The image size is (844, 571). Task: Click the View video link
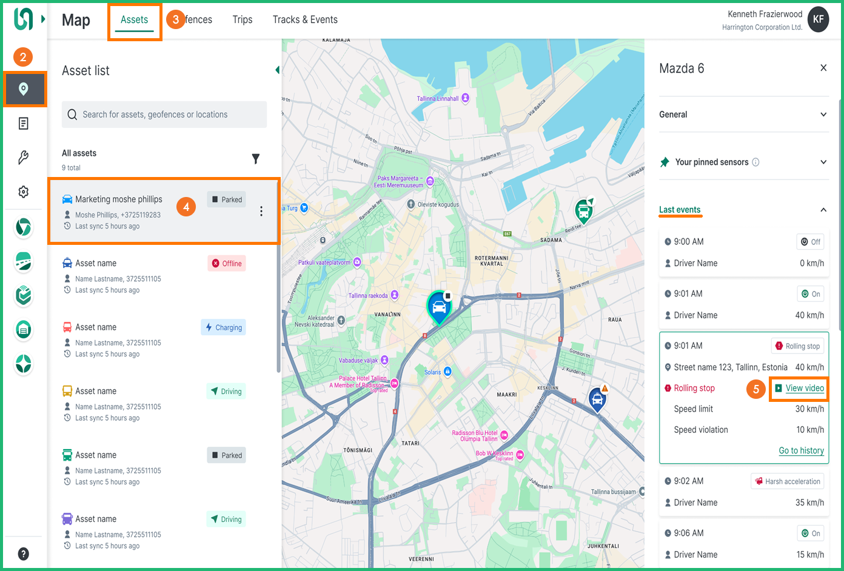pos(804,389)
